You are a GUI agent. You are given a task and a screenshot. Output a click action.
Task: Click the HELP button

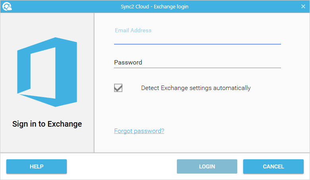[x=37, y=166]
